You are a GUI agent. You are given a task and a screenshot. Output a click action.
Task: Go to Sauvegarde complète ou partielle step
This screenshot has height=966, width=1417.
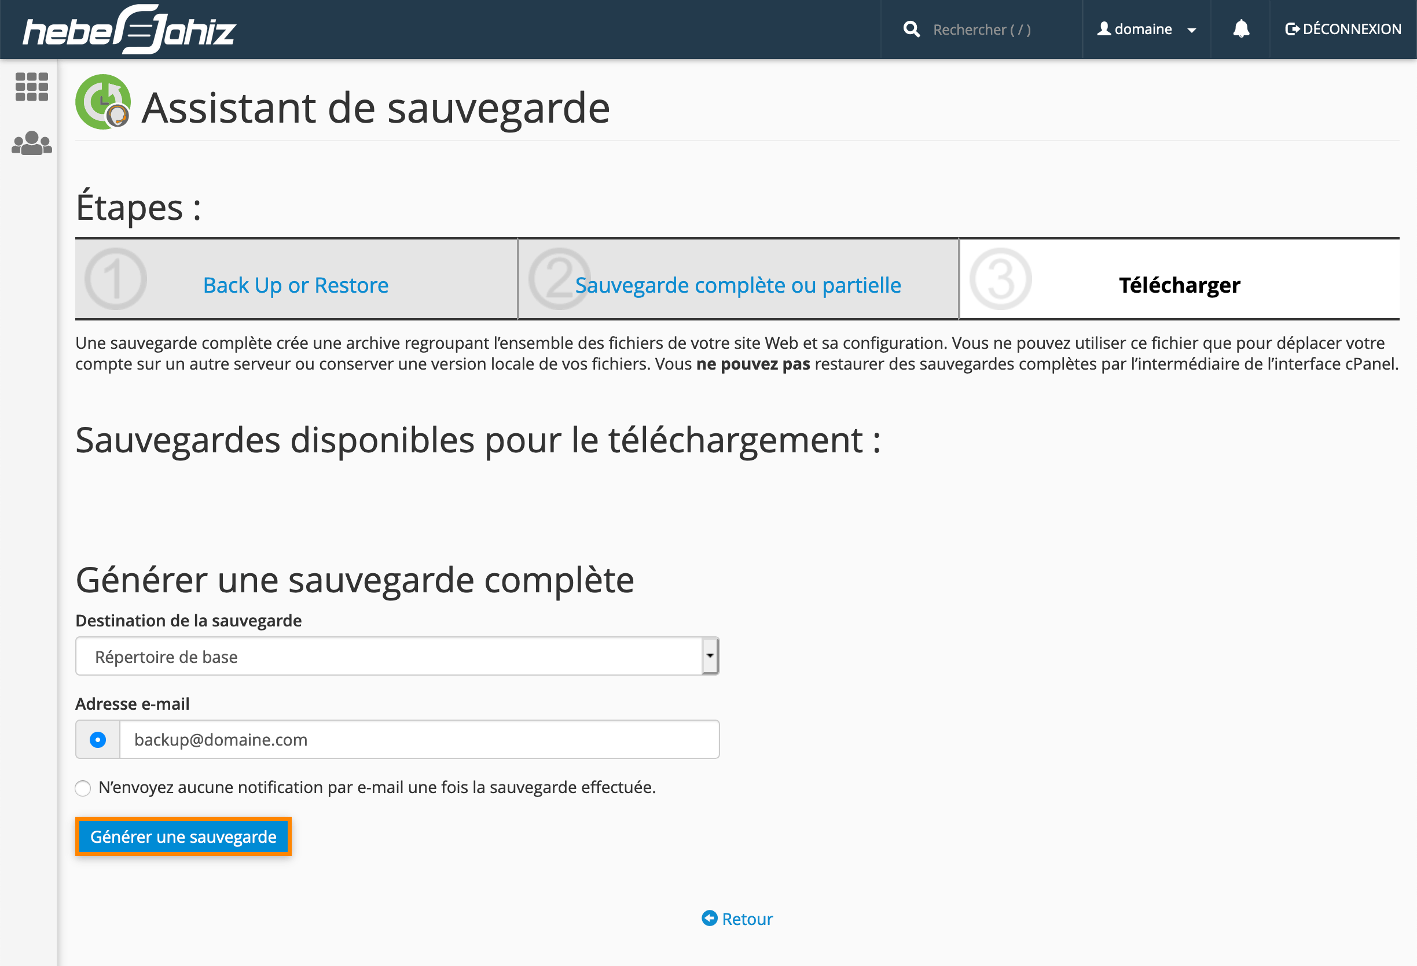(x=738, y=285)
